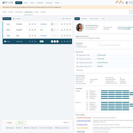The height and width of the screenshot is (133, 133).
Task: Open person icon in Elina Hunkeler's row
Action: point(62,30)
